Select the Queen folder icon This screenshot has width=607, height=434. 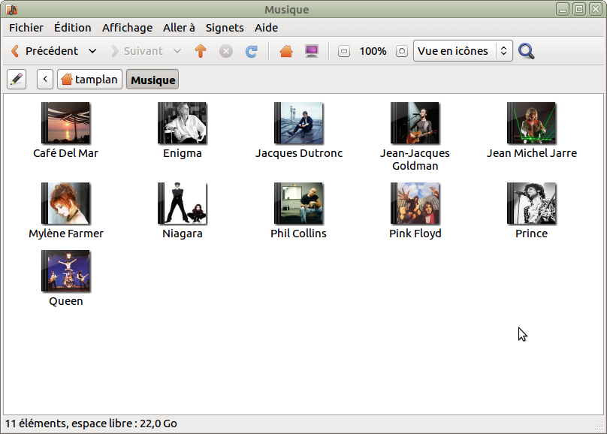point(66,271)
